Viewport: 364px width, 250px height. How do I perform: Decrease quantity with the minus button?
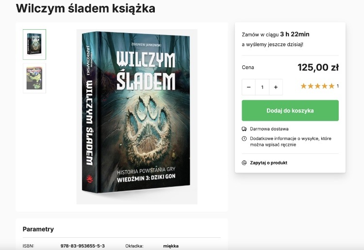(248, 87)
